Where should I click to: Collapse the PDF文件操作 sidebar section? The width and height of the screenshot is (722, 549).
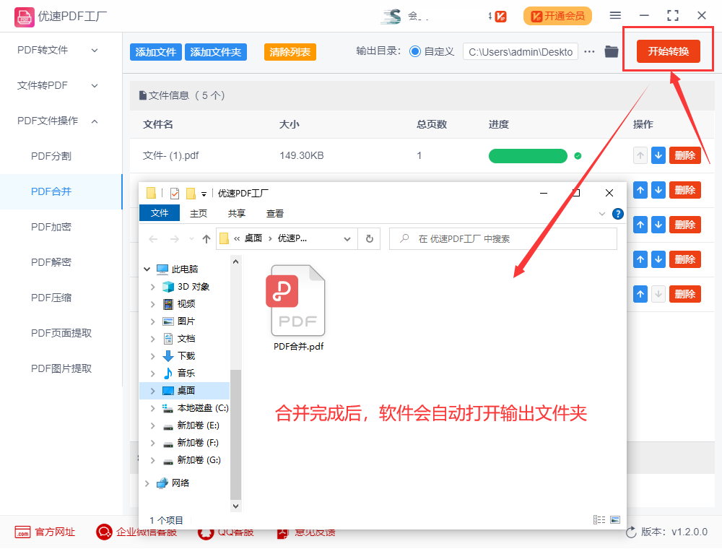58,121
